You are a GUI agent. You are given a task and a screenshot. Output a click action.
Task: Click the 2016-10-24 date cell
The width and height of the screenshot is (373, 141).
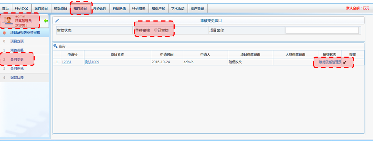coord(167,62)
